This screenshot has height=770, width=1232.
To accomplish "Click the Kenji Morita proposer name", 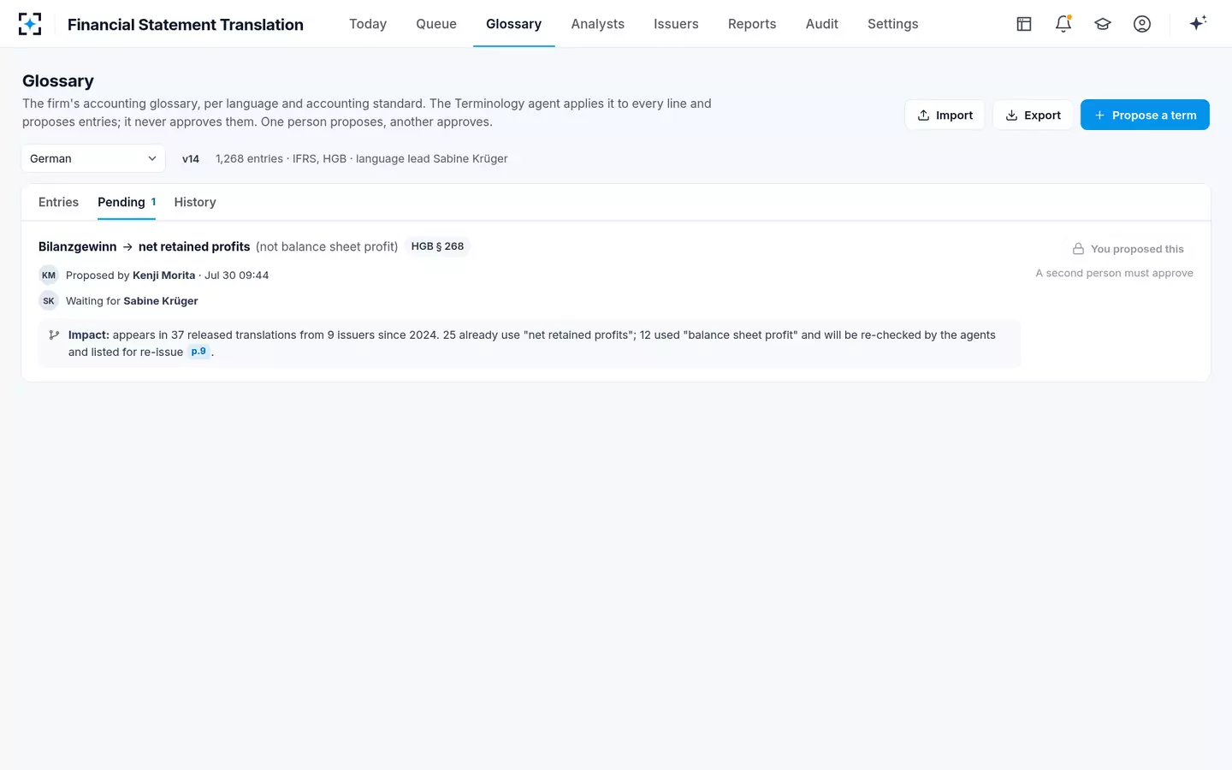I will pos(163,275).
